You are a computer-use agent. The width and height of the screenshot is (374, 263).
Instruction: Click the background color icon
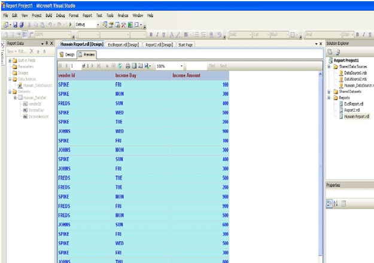178,35
